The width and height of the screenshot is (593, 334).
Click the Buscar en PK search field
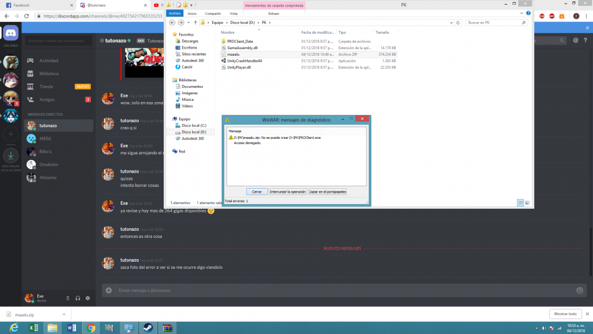pyautogui.click(x=492, y=23)
